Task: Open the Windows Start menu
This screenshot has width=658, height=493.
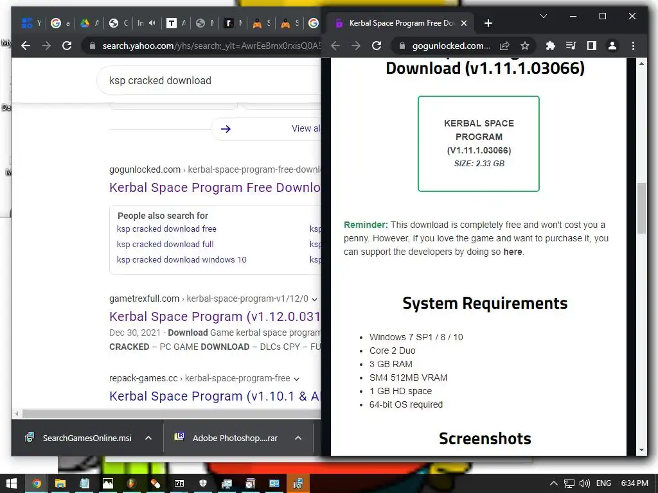Action: coord(12,483)
